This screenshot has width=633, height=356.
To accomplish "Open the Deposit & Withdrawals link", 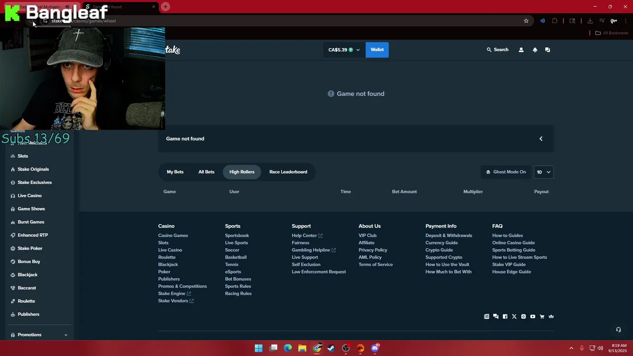I will pos(449,236).
